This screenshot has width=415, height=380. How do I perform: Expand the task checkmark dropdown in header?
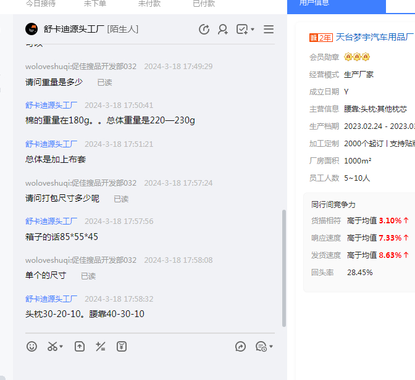(x=253, y=30)
